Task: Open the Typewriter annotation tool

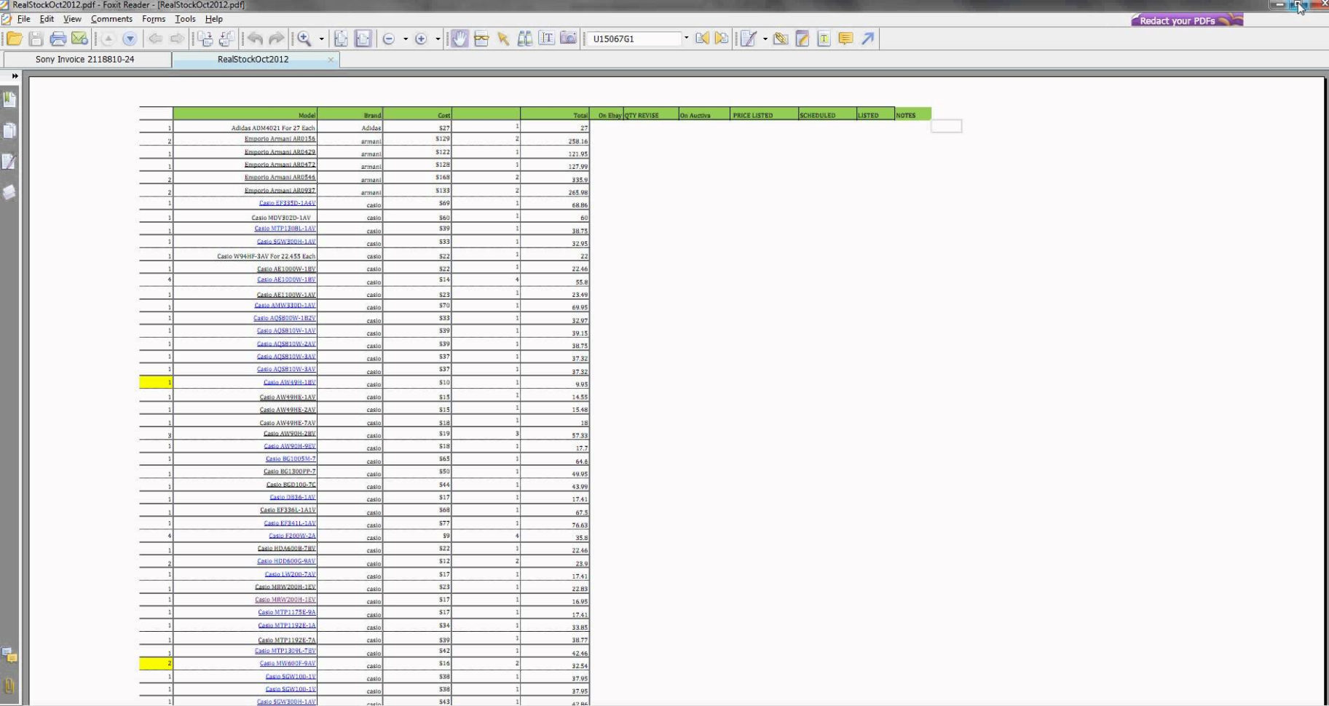Action: click(x=749, y=39)
